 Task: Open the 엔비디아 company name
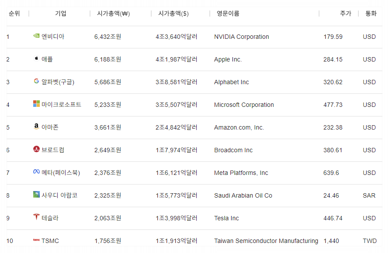pos(53,37)
